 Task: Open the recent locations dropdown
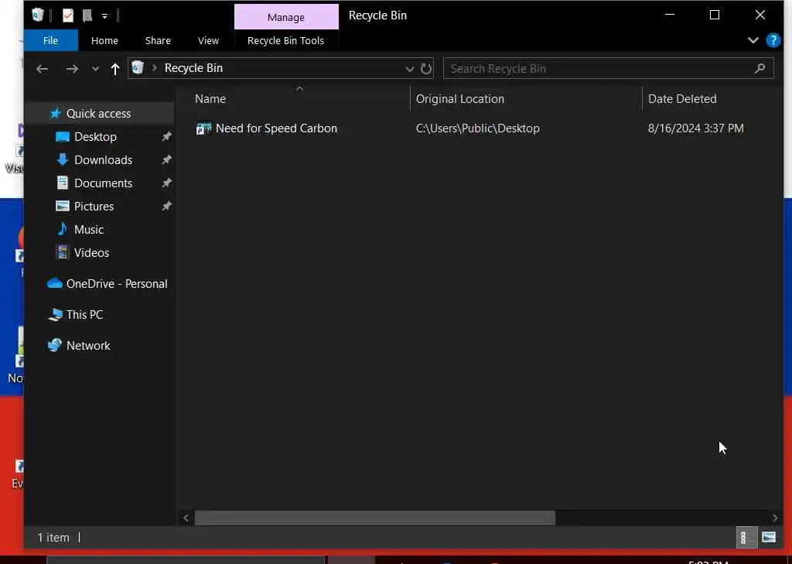(x=95, y=69)
